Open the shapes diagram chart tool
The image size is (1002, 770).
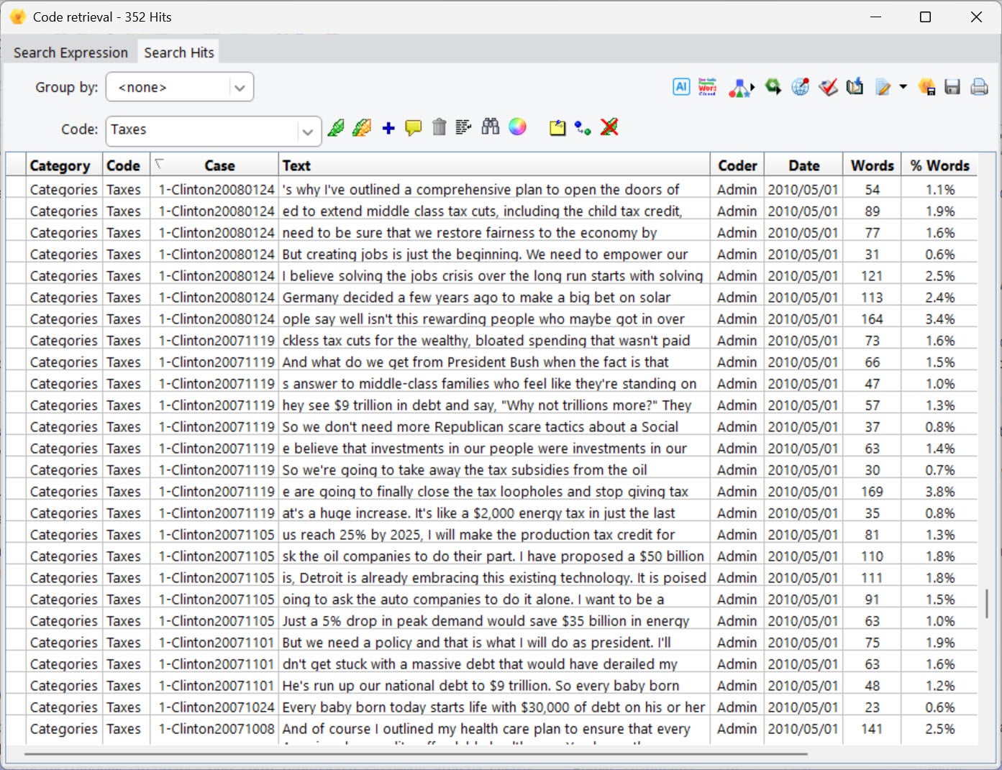[741, 88]
